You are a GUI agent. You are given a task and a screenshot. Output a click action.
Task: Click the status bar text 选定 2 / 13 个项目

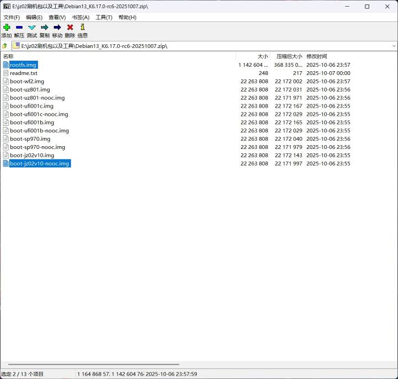(22, 374)
